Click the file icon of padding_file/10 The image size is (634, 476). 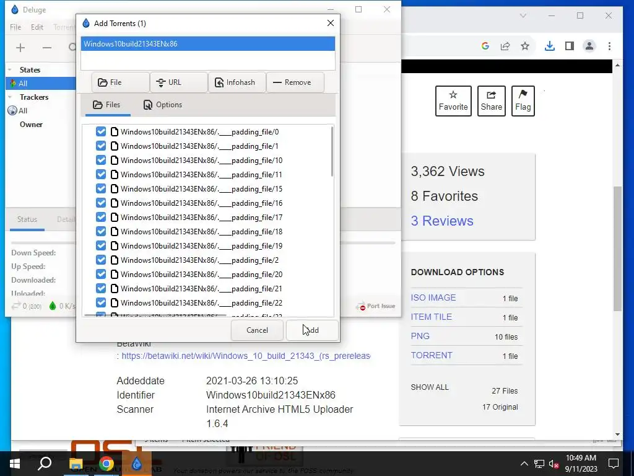115,160
